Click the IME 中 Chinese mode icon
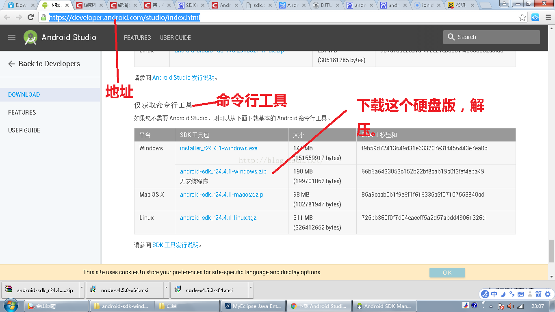Viewport: 555px width, 312px height. pyautogui.click(x=494, y=294)
